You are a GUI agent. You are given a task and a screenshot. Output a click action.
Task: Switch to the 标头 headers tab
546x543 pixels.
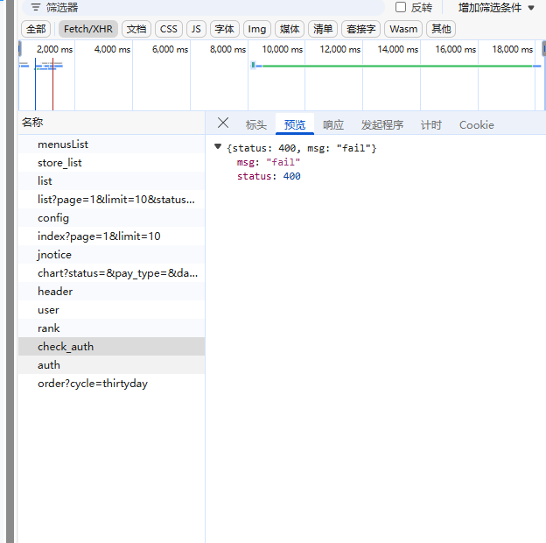(x=256, y=125)
